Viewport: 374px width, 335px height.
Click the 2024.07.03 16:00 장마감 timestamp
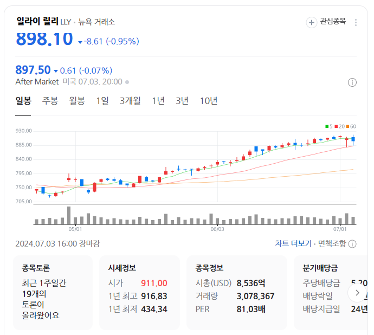[x=57, y=243]
